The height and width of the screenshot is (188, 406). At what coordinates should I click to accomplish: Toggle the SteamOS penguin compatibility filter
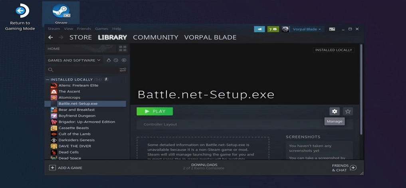109,60
